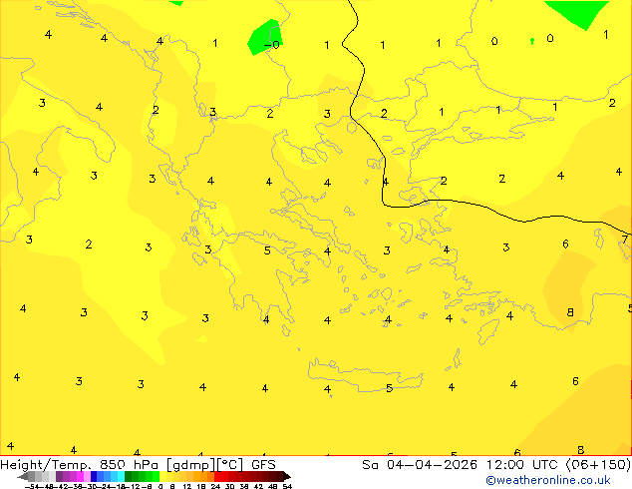Click the '(06+150)' forecast run label
This screenshot has height=489, width=632.
[598, 465]
